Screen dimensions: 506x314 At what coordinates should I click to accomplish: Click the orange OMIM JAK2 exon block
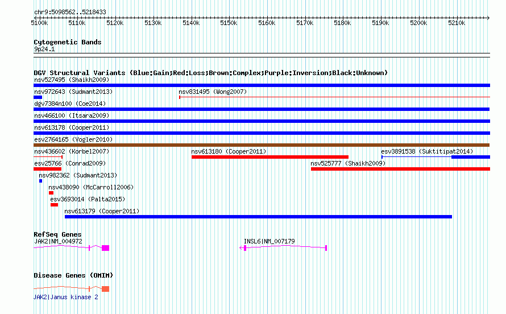pos(106,289)
